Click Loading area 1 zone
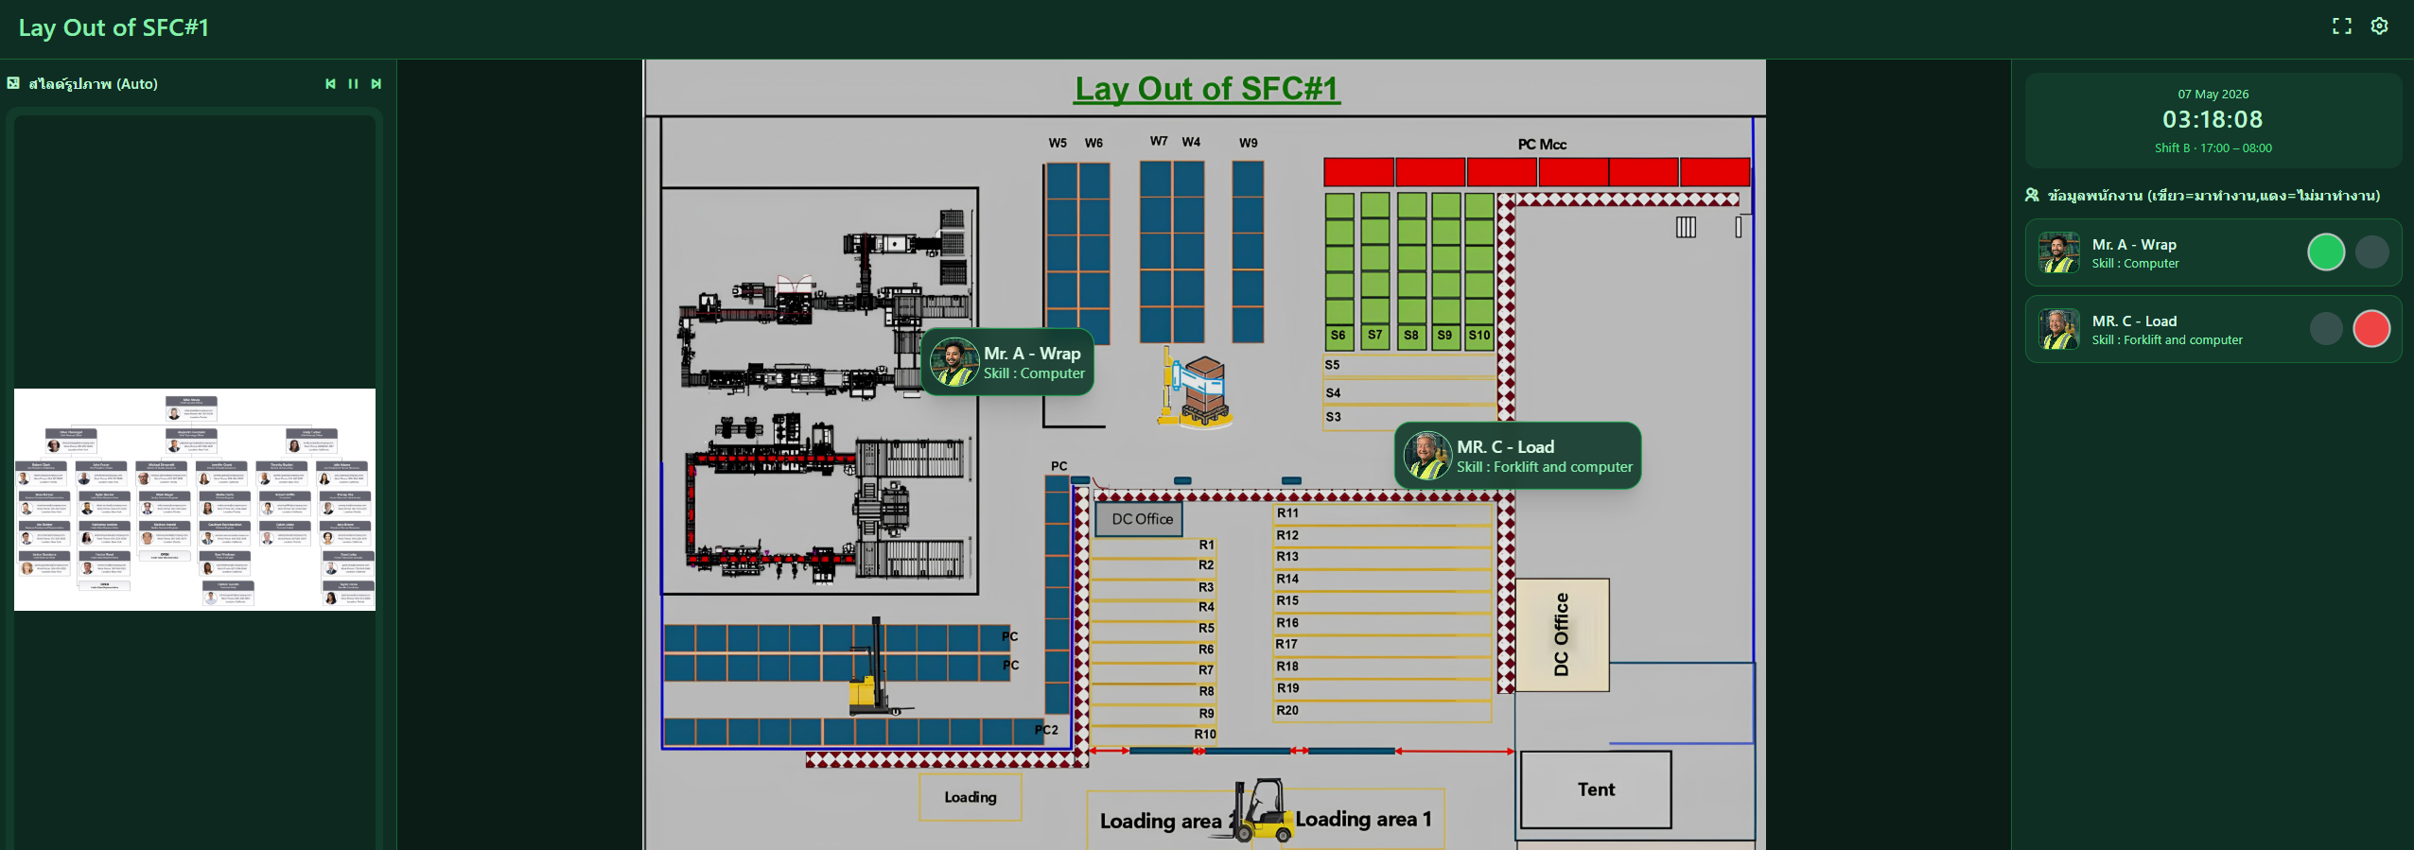Viewport: 2414px width, 850px height. point(1363,819)
